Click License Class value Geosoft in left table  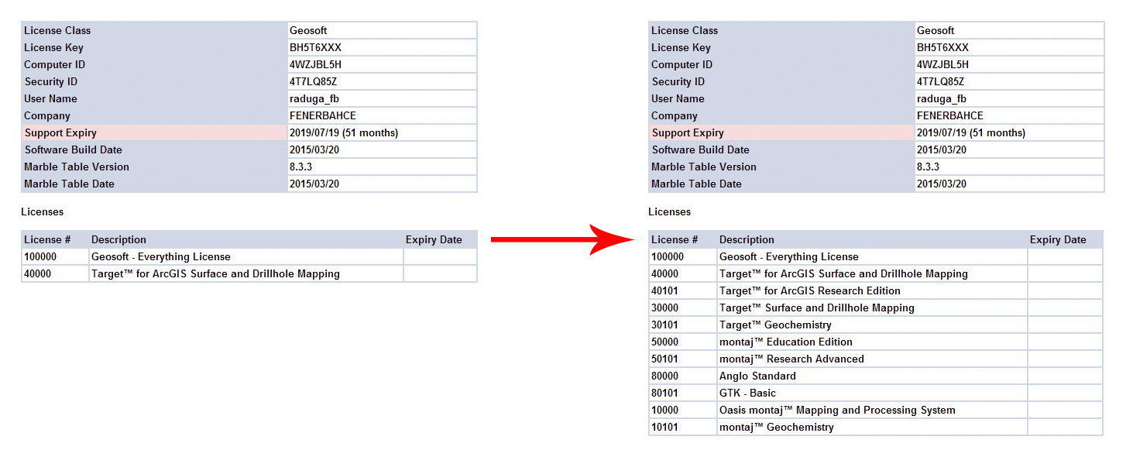(x=308, y=31)
